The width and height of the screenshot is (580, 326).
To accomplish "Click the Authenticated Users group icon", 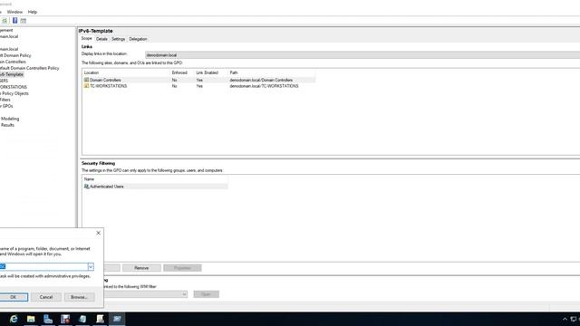I will (x=87, y=187).
